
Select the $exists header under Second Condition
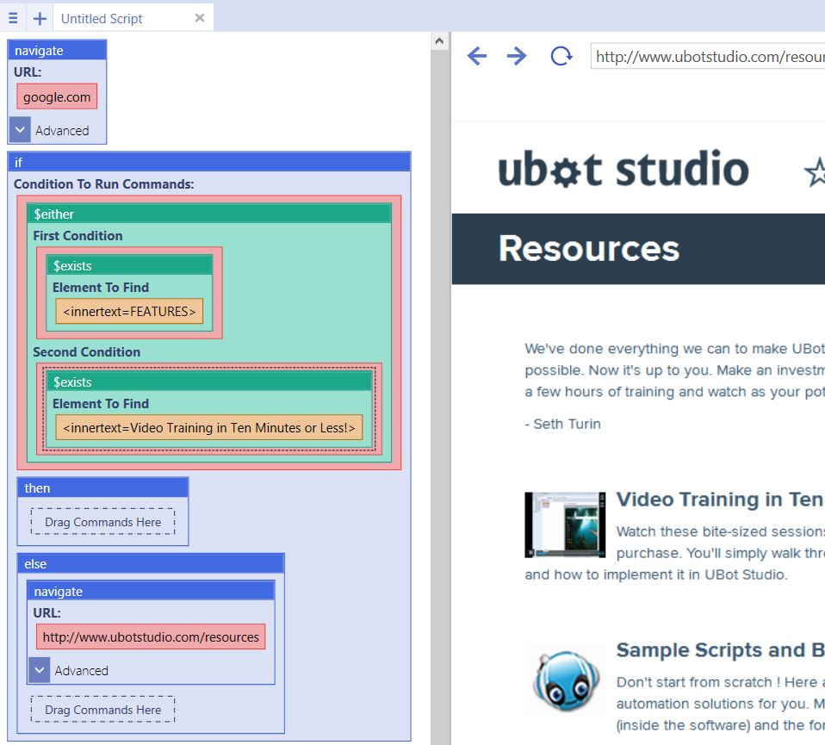tap(209, 382)
